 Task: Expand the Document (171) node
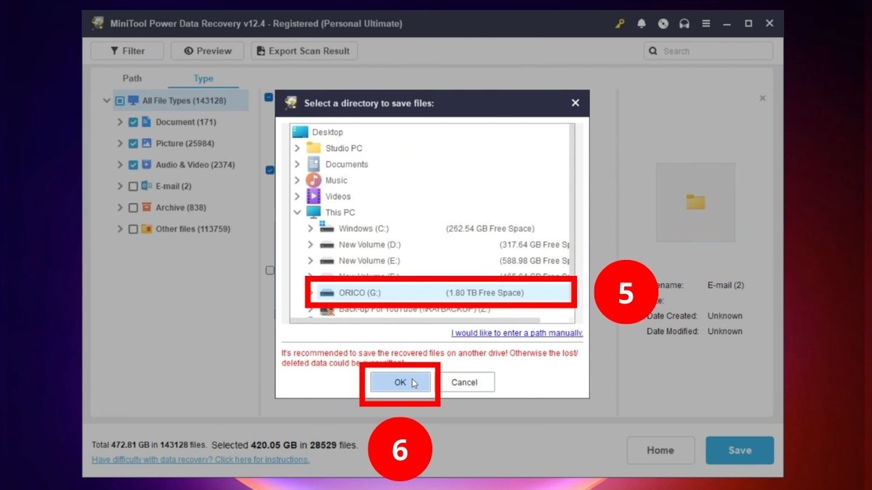120,122
